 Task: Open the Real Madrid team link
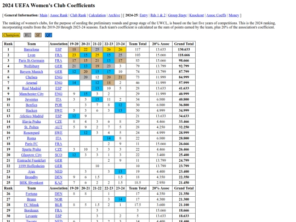click(31, 88)
